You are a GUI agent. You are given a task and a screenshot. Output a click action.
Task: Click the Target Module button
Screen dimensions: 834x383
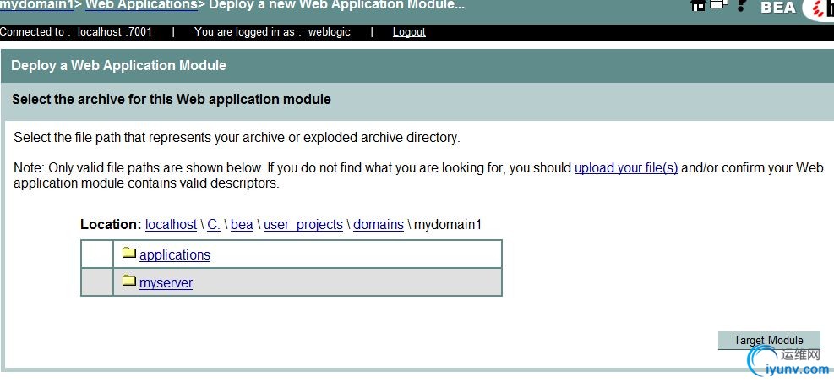click(769, 341)
